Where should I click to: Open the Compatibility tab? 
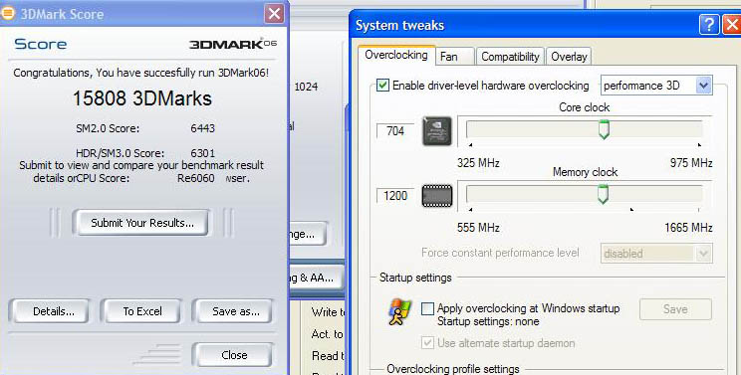click(510, 57)
